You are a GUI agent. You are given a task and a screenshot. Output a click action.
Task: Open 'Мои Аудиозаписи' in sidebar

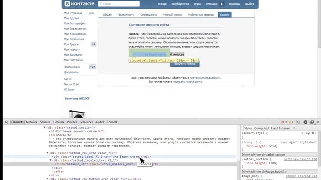click(75, 34)
